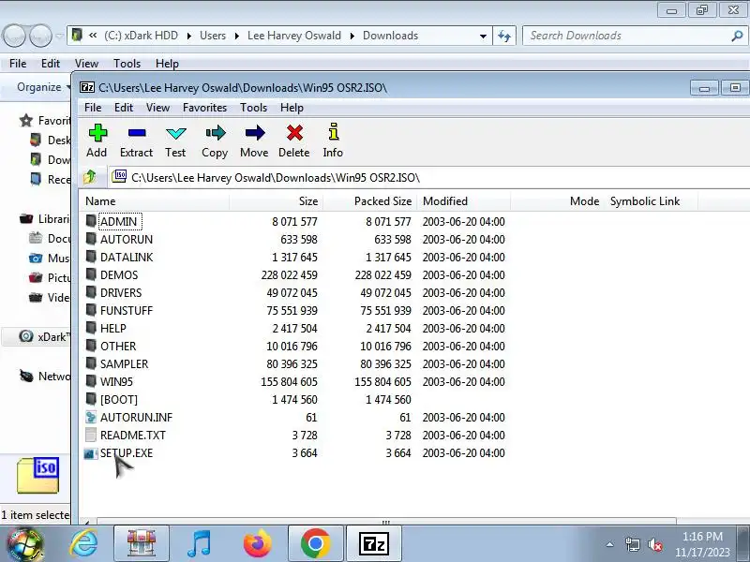Sort the list by Name column
This screenshot has height=562, width=750.
(x=155, y=201)
